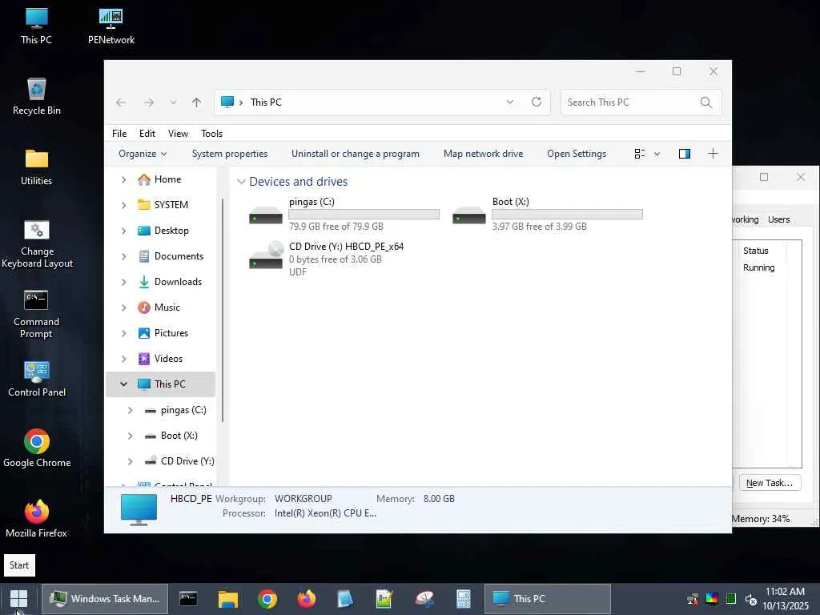820x615 pixels.
Task: Launch Change Keyboard Layout shortcut
Action: 37,243
